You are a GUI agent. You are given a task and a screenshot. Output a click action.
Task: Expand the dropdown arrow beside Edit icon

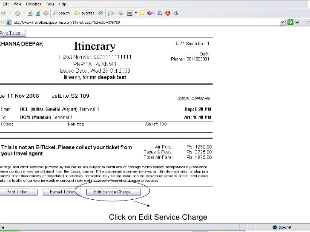(137, 13)
